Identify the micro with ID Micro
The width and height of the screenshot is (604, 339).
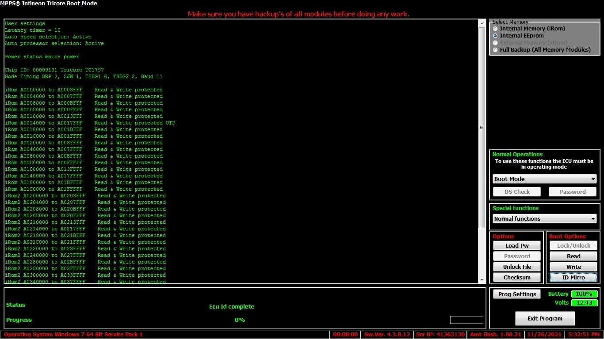click(573, 277)
